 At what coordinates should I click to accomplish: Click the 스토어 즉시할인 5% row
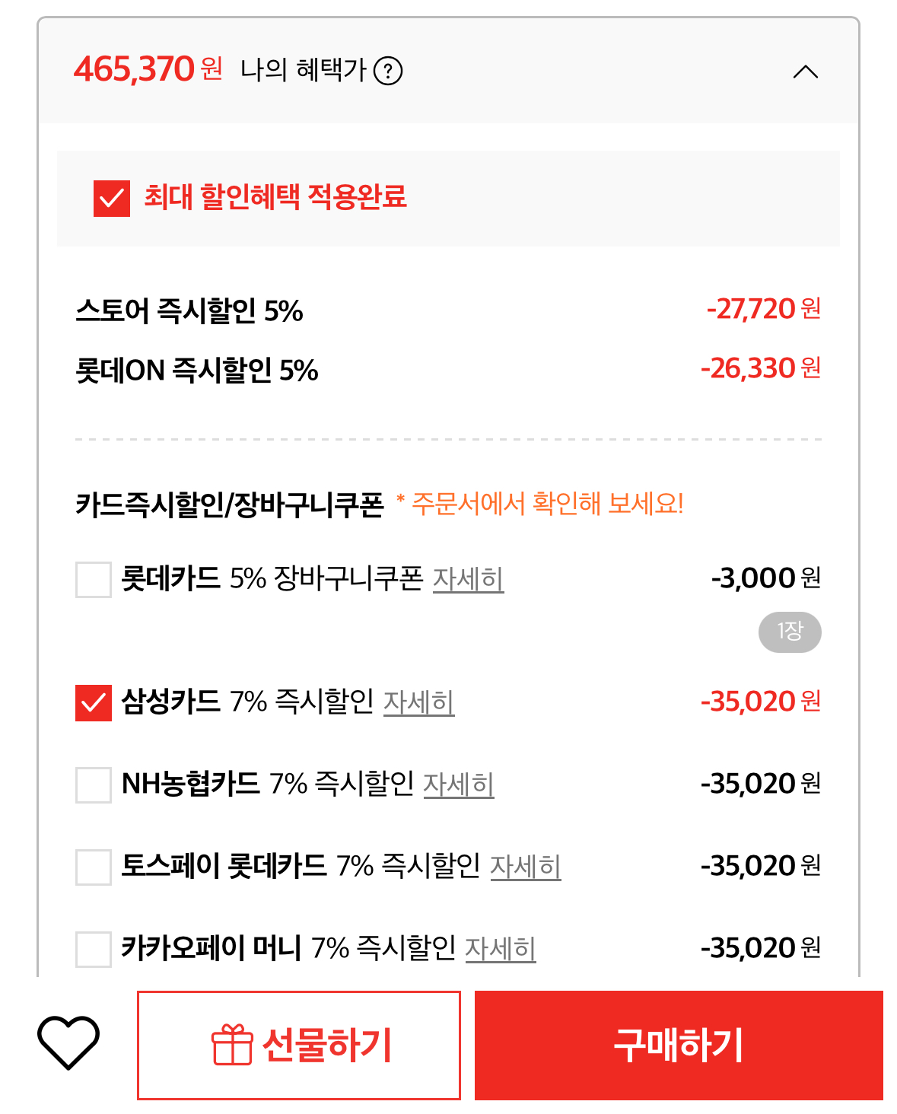click(x=189, y=311)
